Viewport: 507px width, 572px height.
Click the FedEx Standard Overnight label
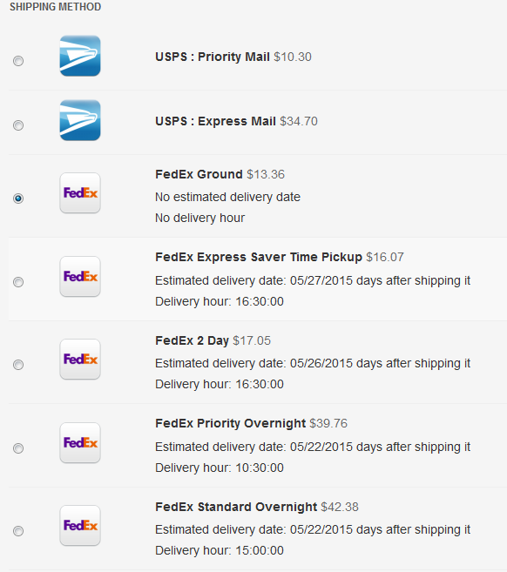[x=236, y=507]
